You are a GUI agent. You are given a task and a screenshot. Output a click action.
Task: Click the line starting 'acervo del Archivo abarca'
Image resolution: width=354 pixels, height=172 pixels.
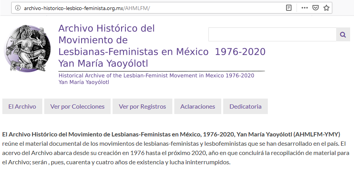pos(176,153)
